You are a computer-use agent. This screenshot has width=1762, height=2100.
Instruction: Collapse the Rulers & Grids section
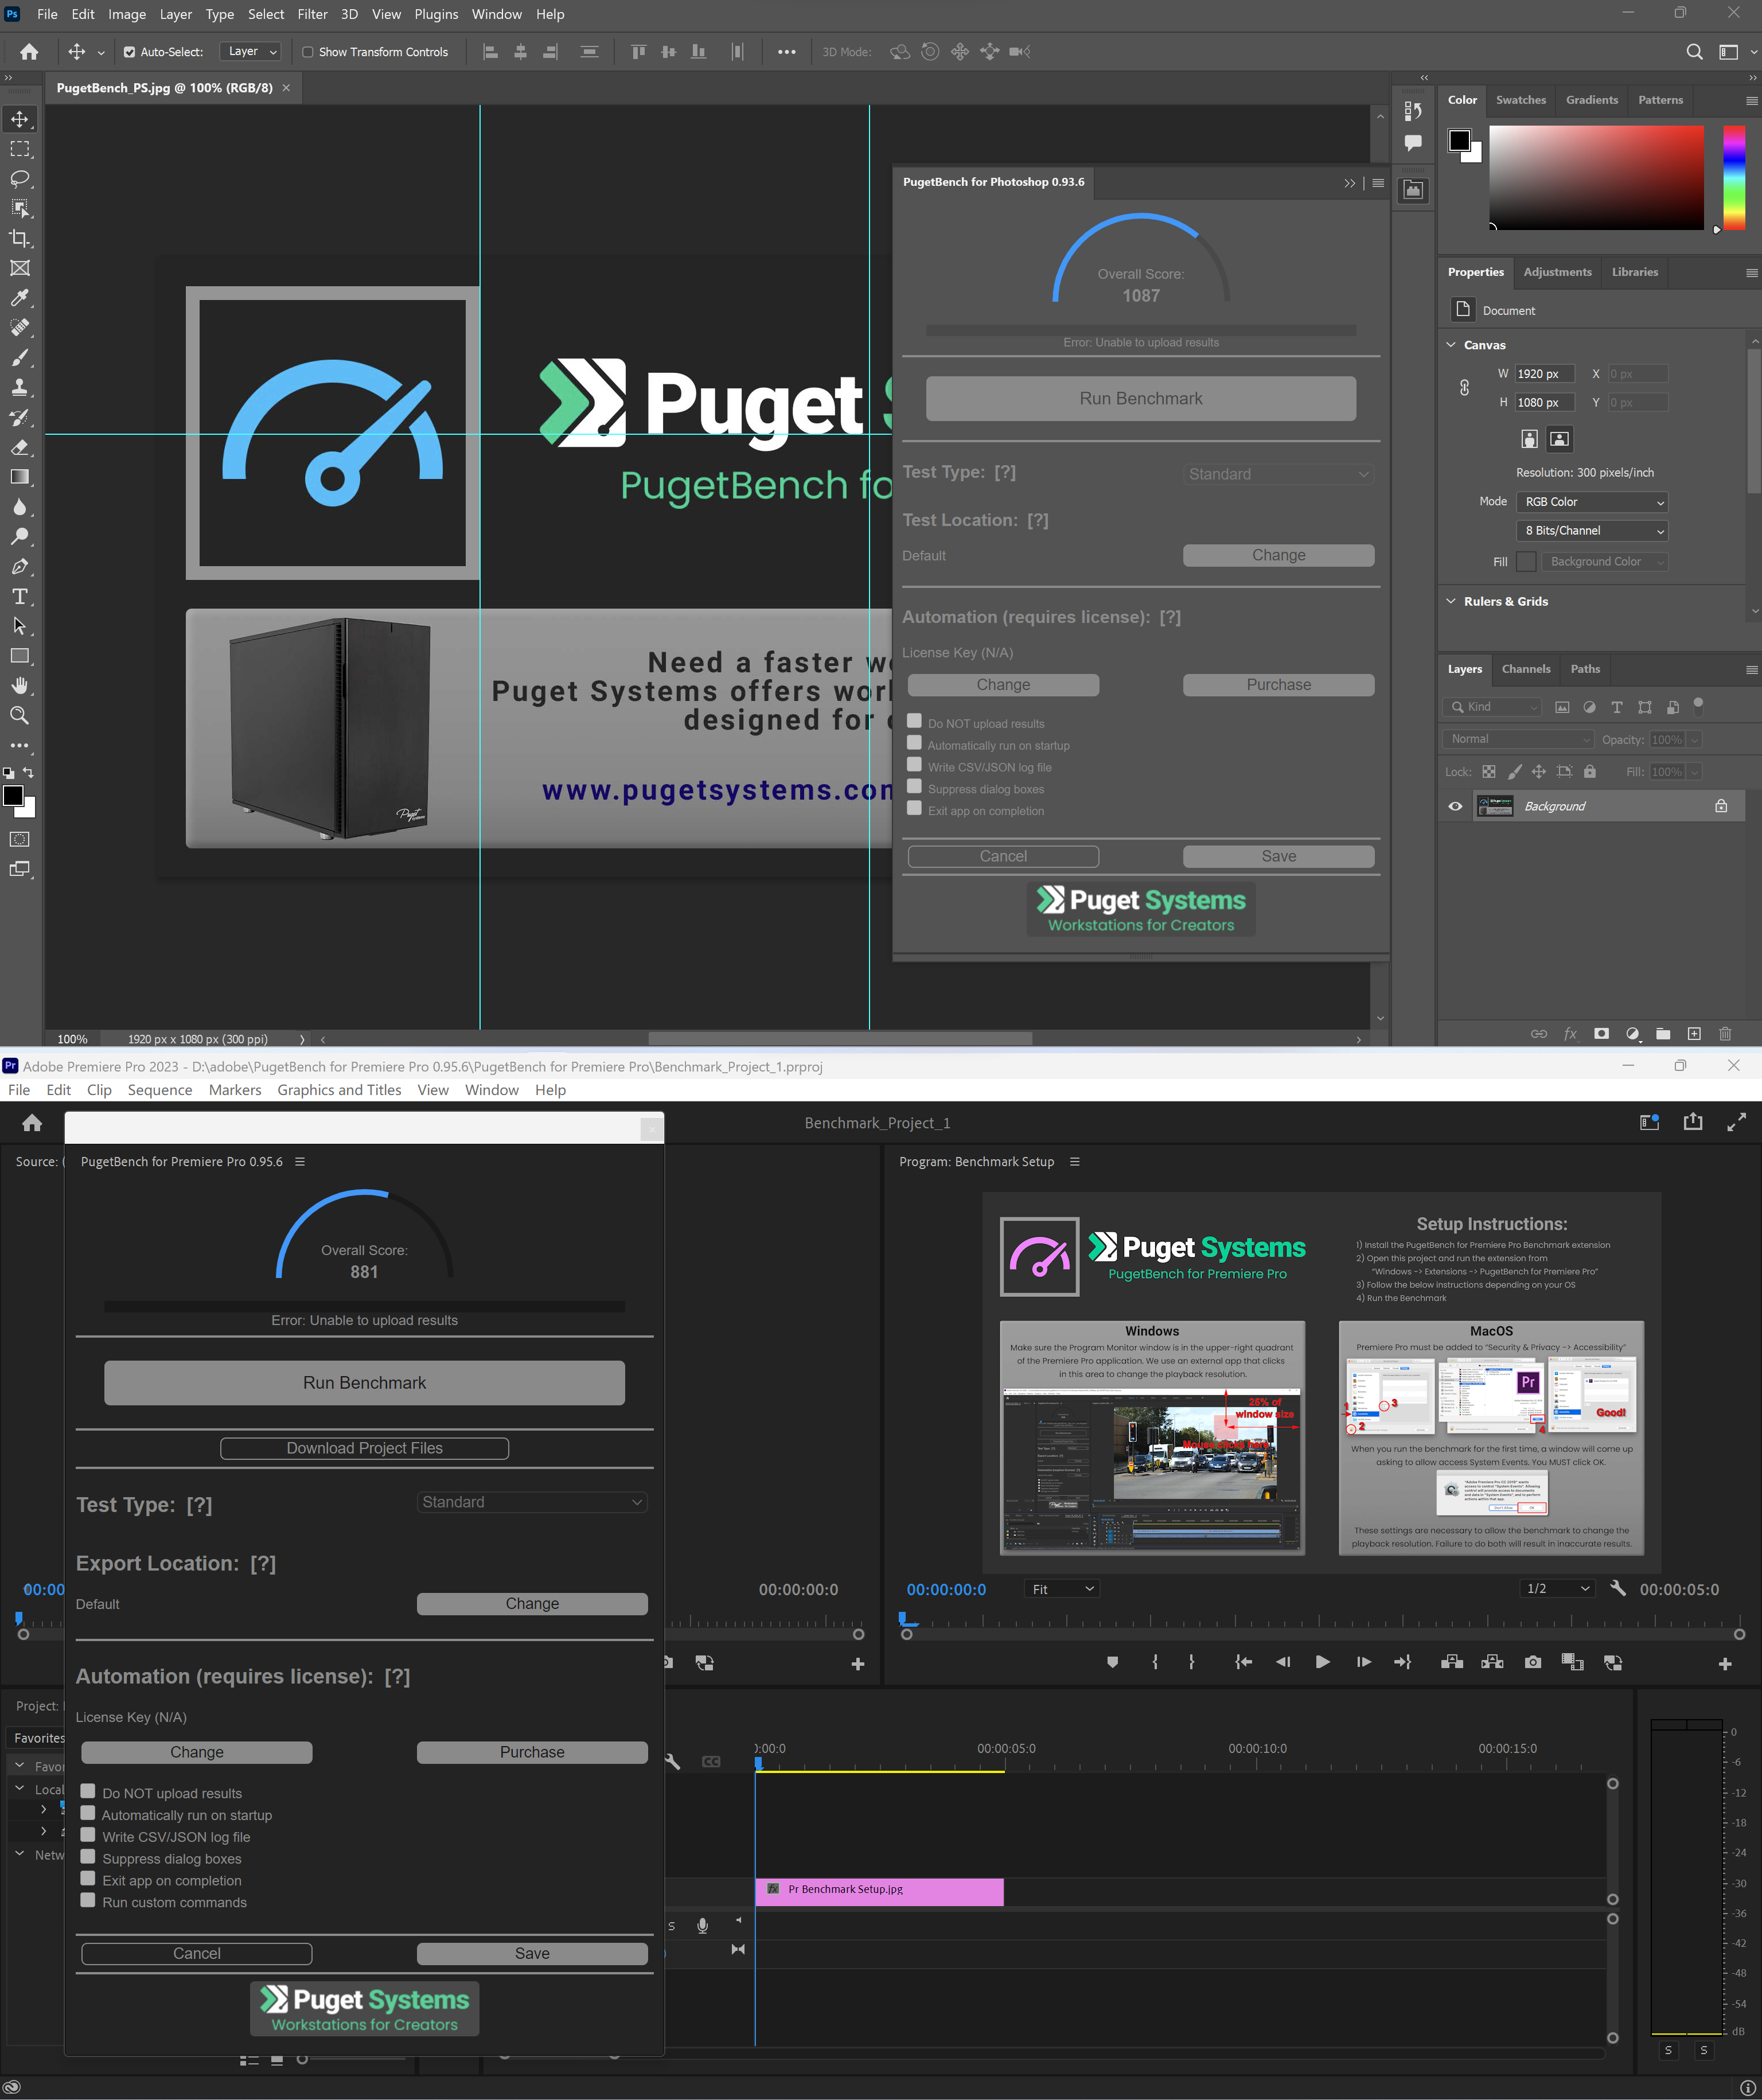tap(1451, 601)
